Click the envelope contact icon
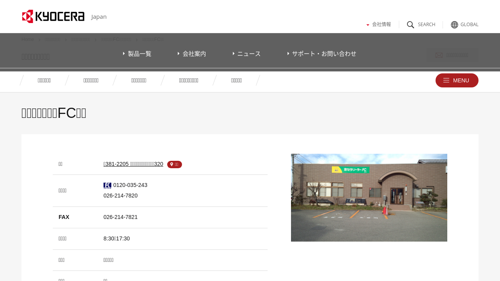 point(439,55)
